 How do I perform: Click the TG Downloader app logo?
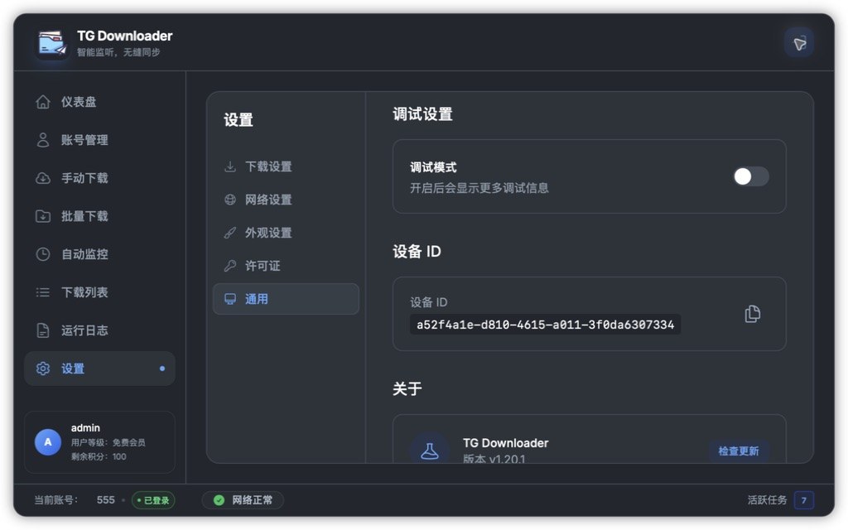coord(52,43)
